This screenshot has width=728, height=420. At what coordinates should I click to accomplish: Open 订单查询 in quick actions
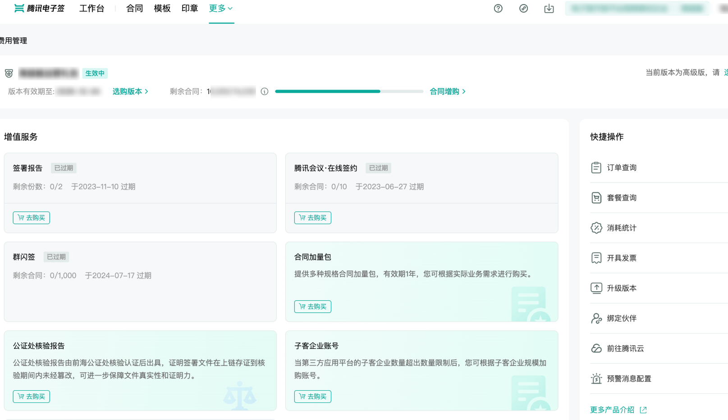621,167
